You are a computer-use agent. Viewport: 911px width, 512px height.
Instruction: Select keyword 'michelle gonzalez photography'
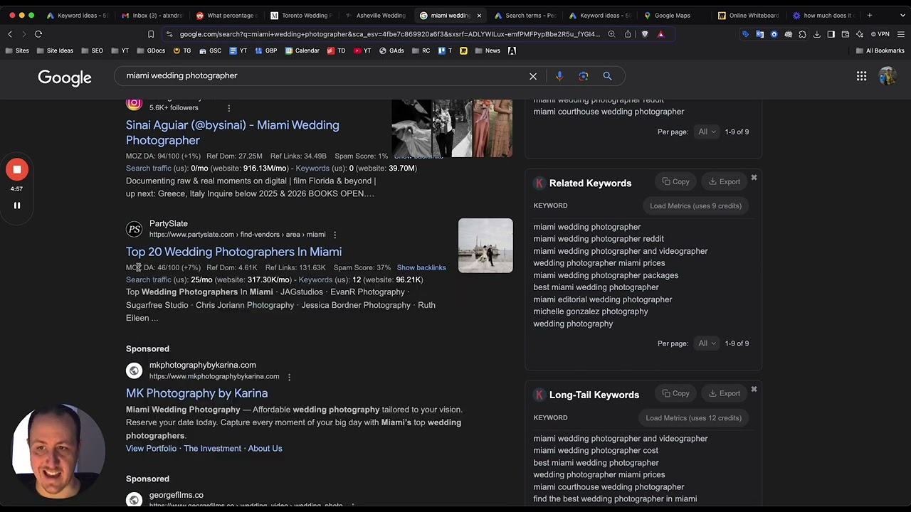coord(591,311)
